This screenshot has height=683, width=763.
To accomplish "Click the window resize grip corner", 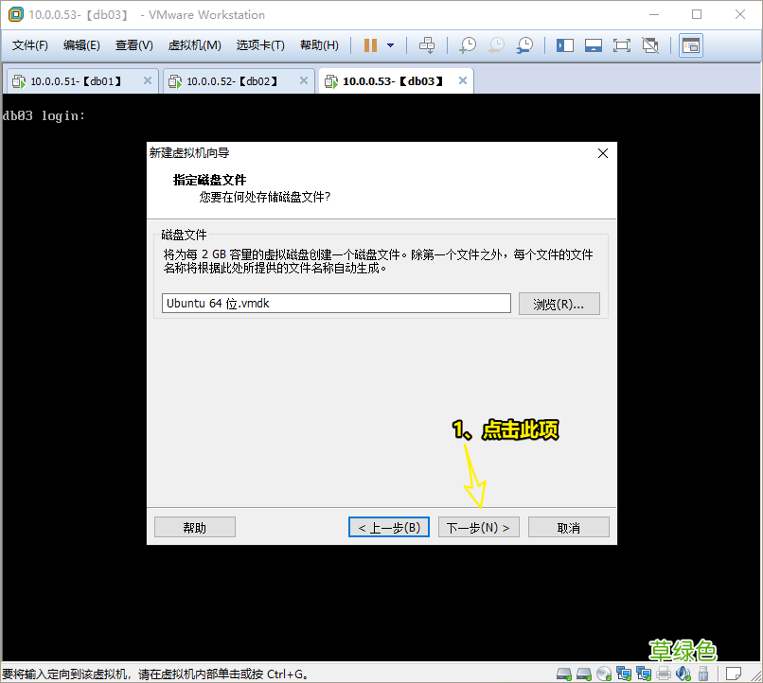I will pyautogui.click(x=756, y=676).
